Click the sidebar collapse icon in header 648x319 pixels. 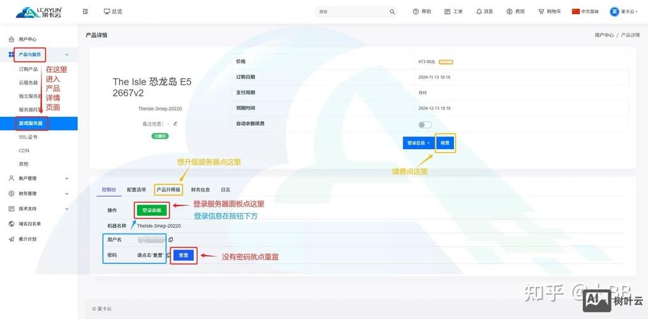pos(85,11)
